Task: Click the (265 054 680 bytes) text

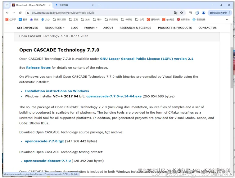Action: coord(159,96)
